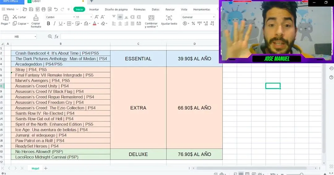
Task: Switch to the Fórmulas tab
Action: point(139,9)
